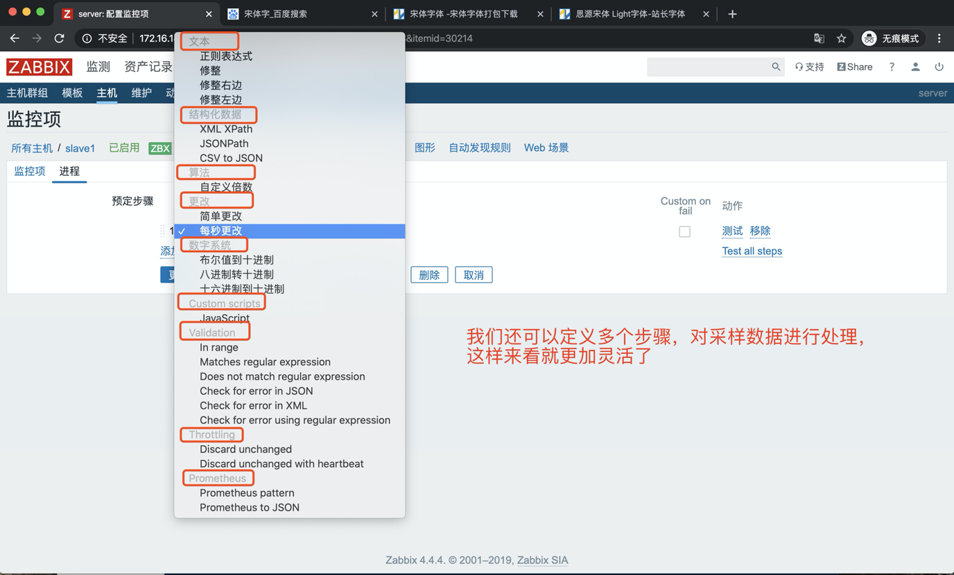Viewport: 954px width, 575px height.
Task: Open the 维护 submenu item
Action: [x=141, y=93]
